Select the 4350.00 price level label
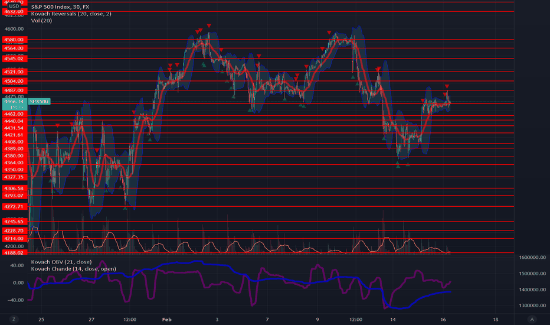 pos(14,170)
